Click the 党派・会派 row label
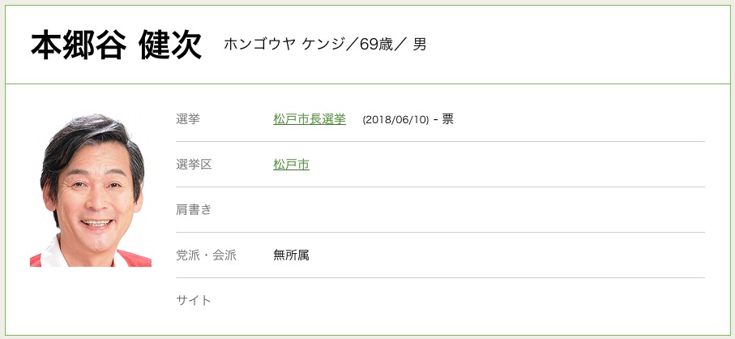 click(206, 255)
